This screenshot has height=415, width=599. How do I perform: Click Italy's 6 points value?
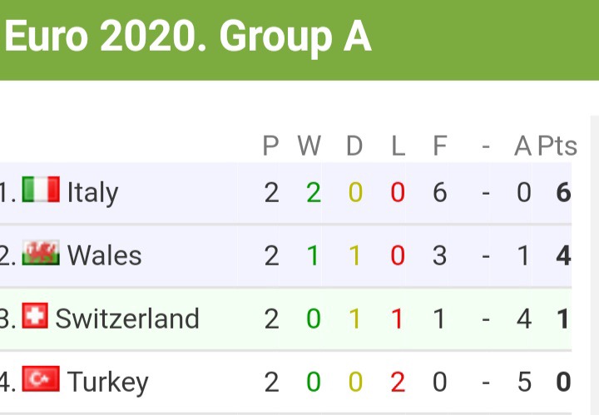563,193
